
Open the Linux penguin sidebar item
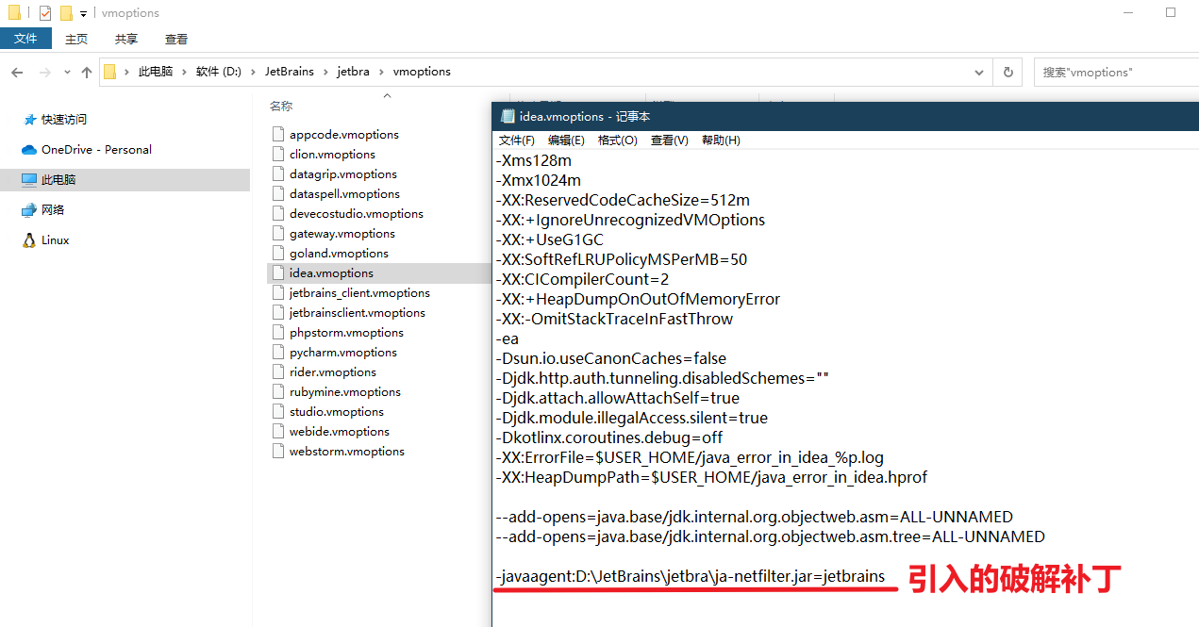[55, 240]
